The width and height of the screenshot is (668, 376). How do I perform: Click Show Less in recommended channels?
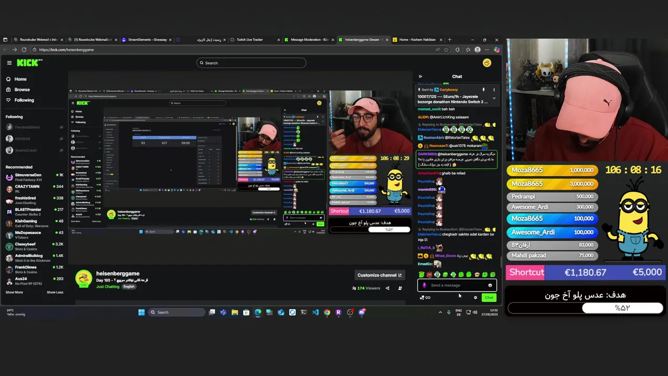(x=55, y=292)
